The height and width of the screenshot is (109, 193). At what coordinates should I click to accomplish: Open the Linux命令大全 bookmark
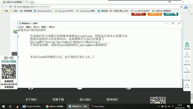140,11
